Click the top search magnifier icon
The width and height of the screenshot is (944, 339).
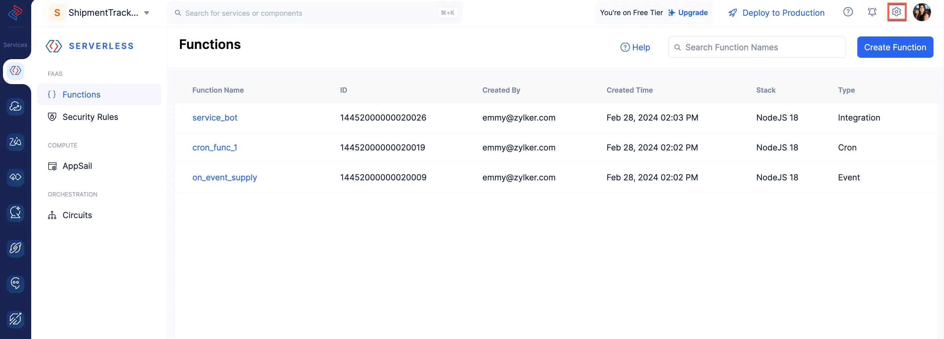(x=178, y=13)
